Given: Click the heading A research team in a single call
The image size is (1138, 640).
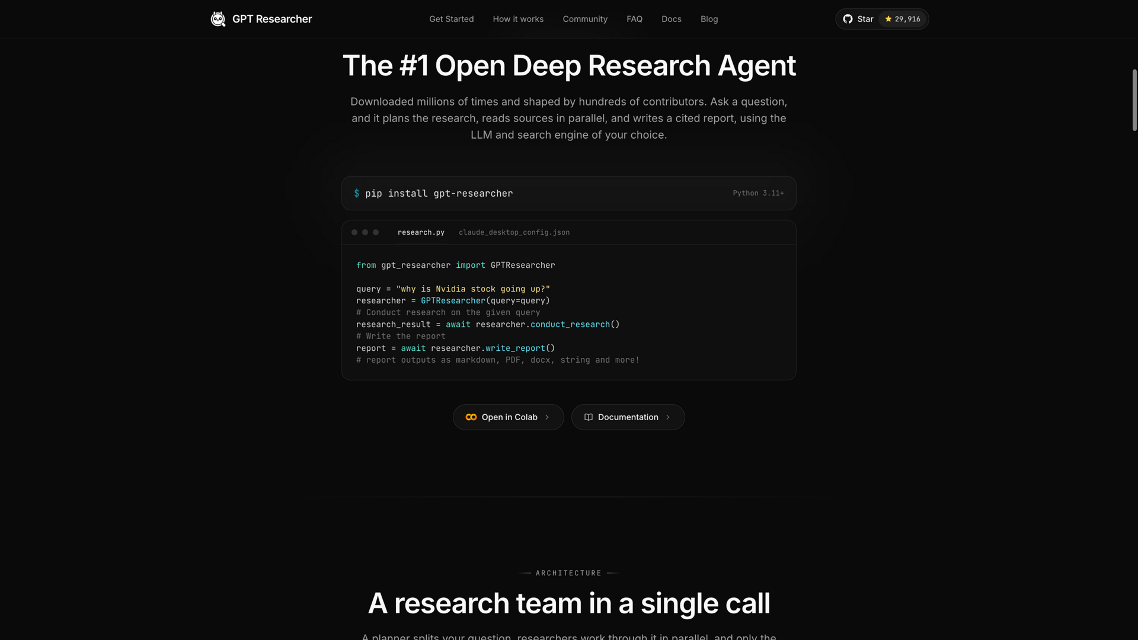Looking at the screenshot, I should (x=569, y=603).
